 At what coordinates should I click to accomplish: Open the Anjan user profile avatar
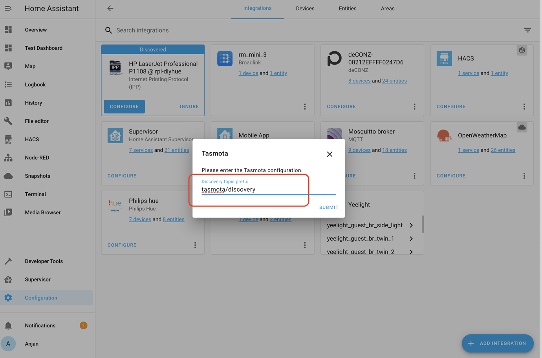8,343
